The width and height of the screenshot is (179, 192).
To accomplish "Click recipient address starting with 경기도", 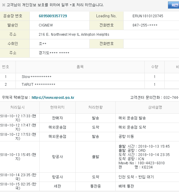I will (54, 53).
